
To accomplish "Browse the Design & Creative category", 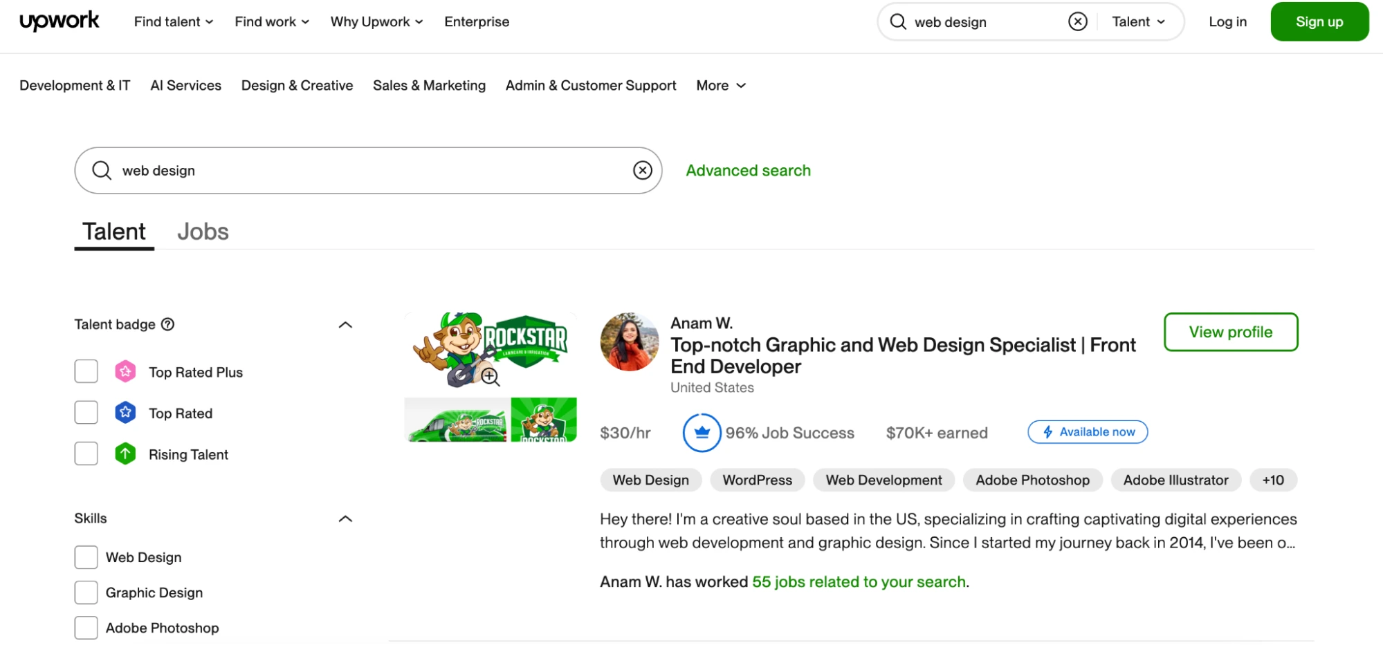I will click(x=297, y=86).
